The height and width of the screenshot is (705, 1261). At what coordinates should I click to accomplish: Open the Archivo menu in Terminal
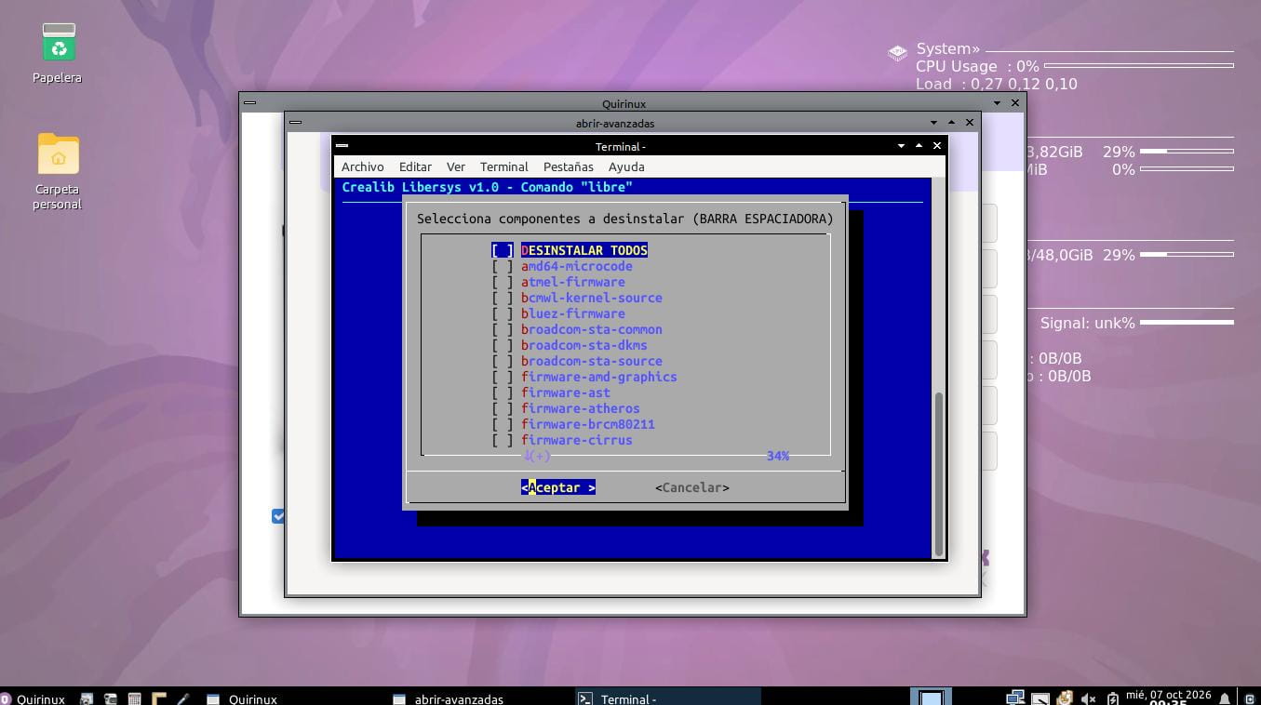click(x=362, y=166)
